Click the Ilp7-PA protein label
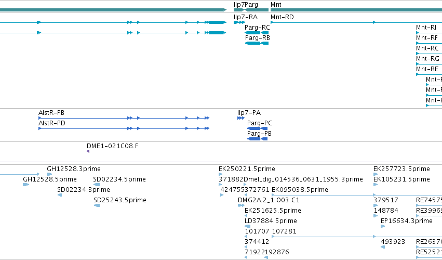Viewport: 442px width, 260px height. [249, 113]
